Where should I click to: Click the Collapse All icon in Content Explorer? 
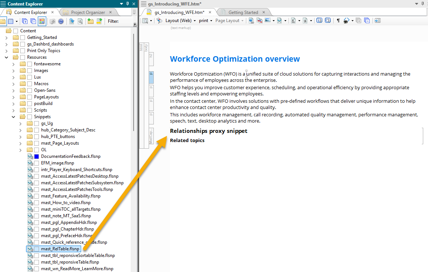(x=33, y=21)
